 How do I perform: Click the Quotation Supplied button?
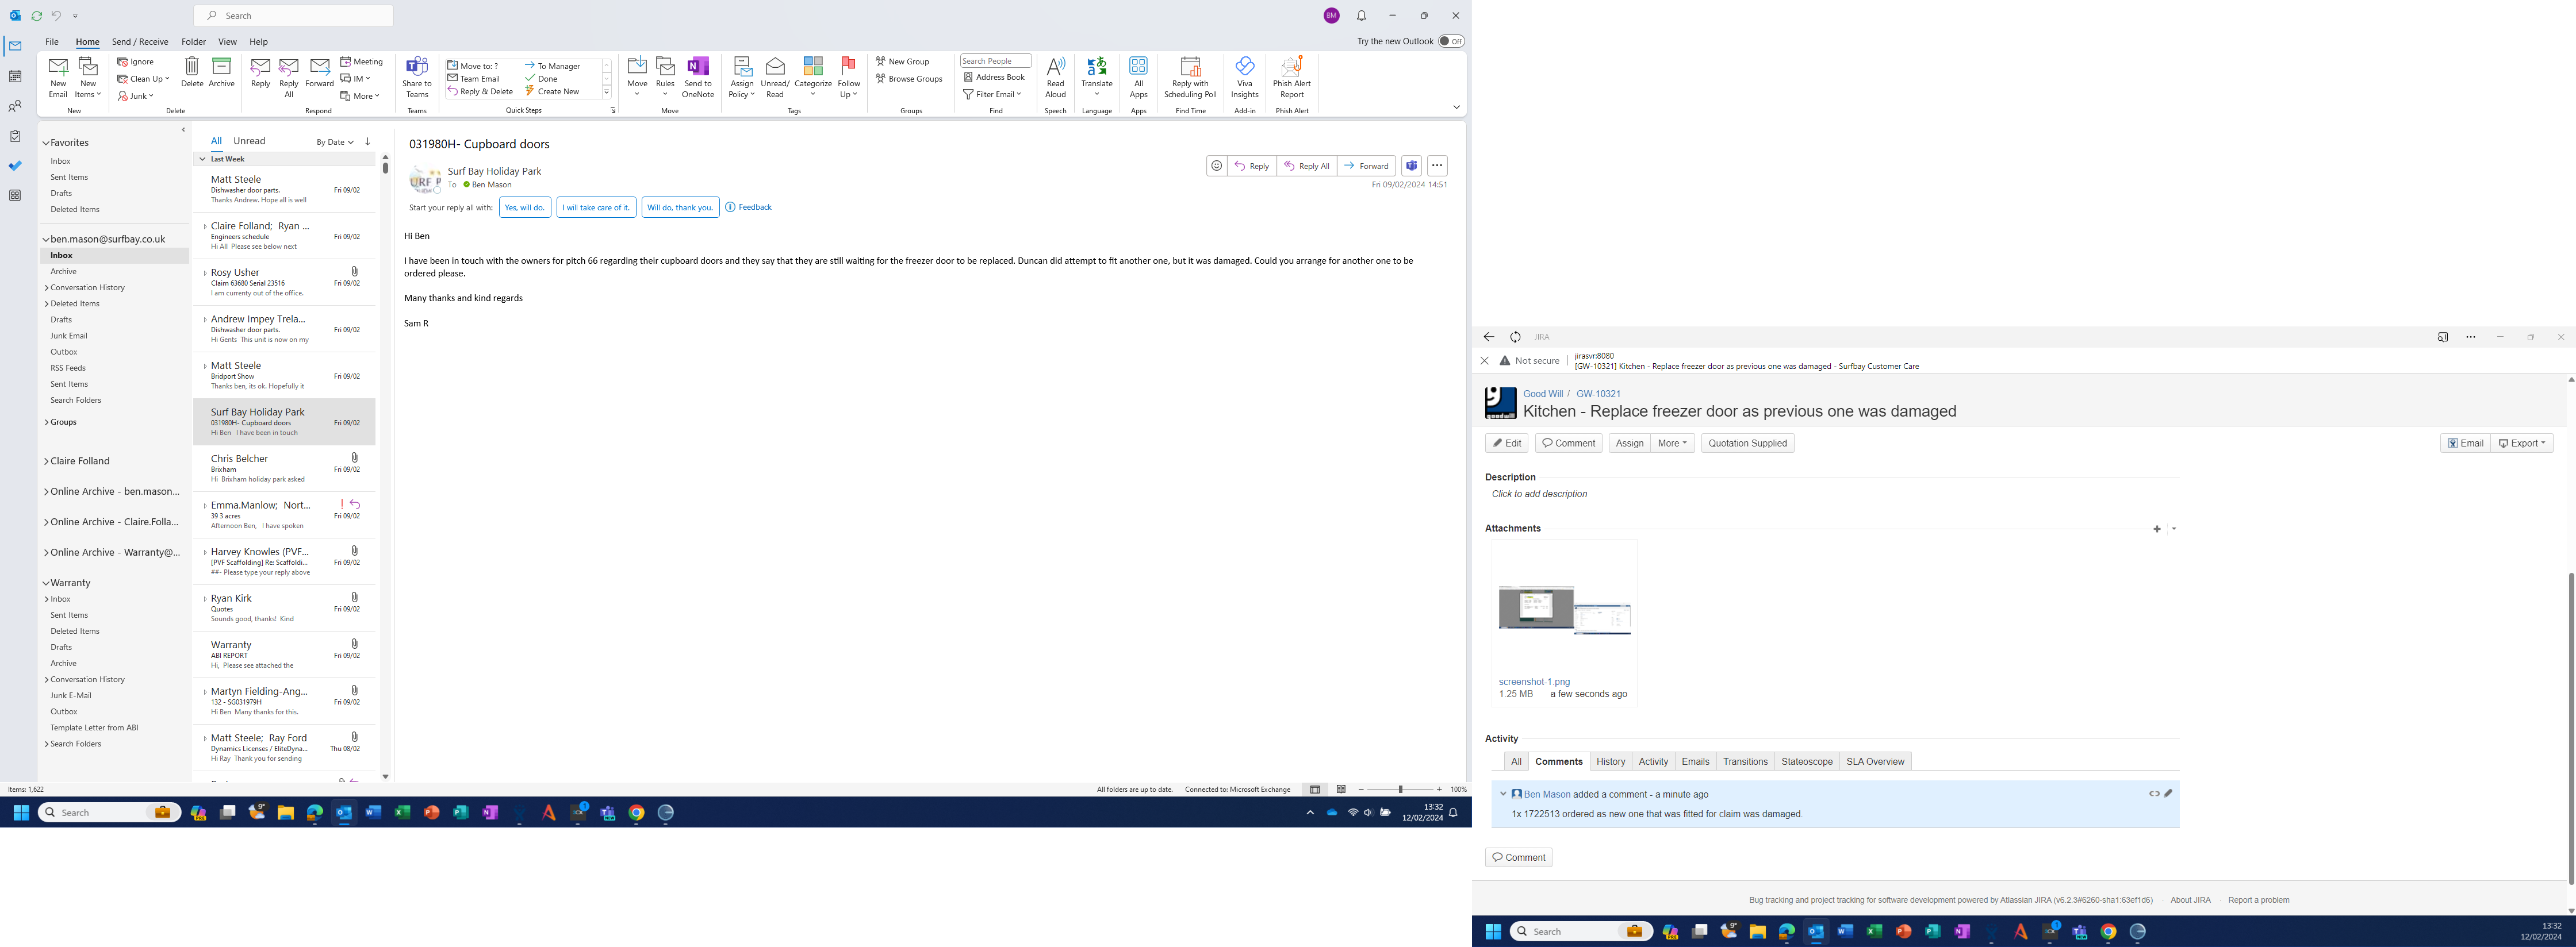click(x=1747, y=444)
